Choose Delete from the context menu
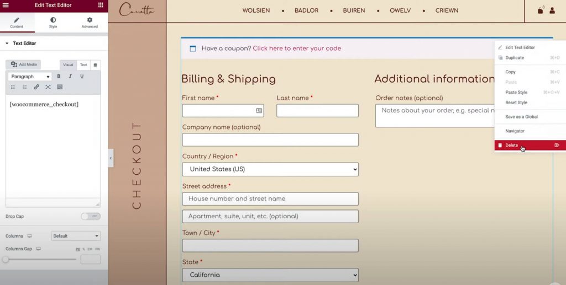Image resolution: width=566 pixels, height=285 pixels. [x=512, y=145]
